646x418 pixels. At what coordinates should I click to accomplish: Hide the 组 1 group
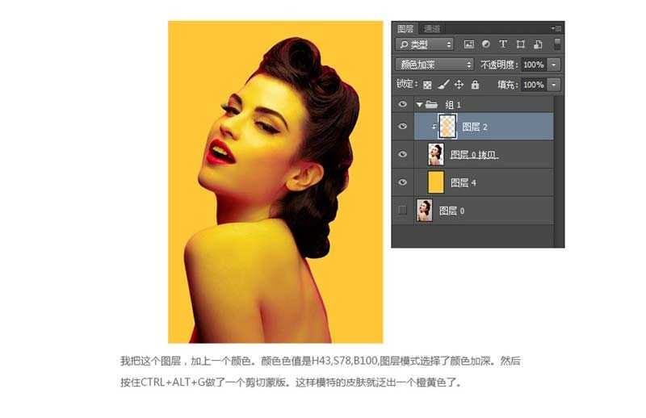coord(402,104)
